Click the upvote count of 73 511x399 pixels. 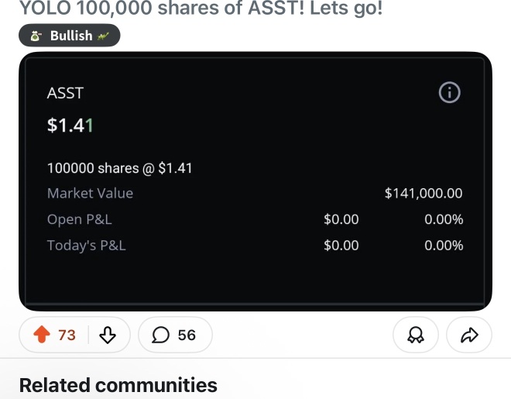[x=67, y=335]
